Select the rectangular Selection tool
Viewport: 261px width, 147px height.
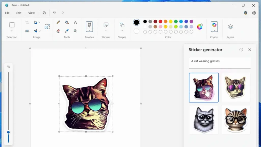[x=12, y=25]
